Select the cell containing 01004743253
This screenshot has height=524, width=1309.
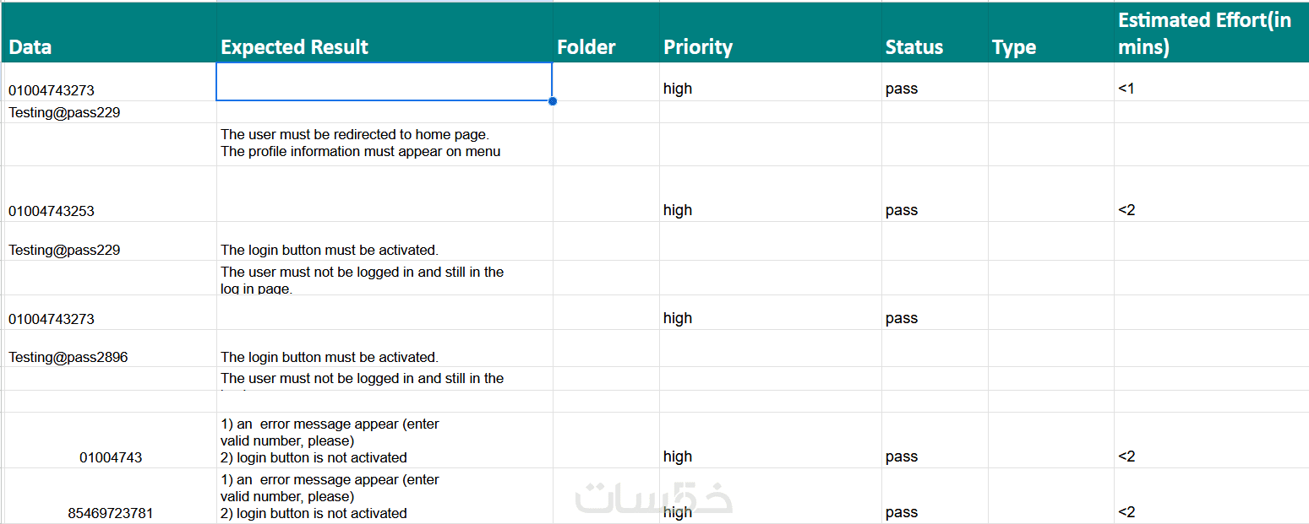click(x=52, y=211)
